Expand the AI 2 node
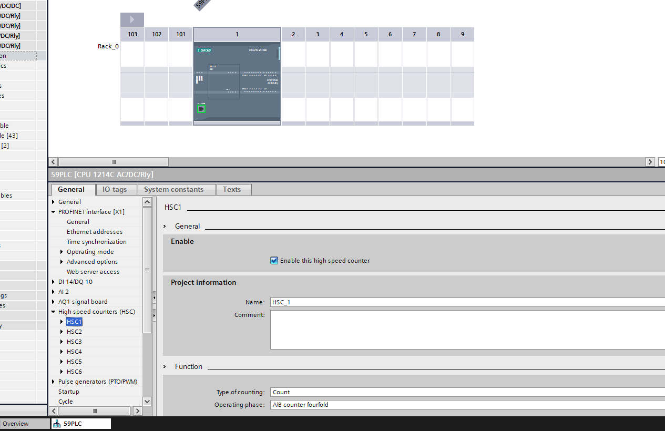 tap(53, 292)
